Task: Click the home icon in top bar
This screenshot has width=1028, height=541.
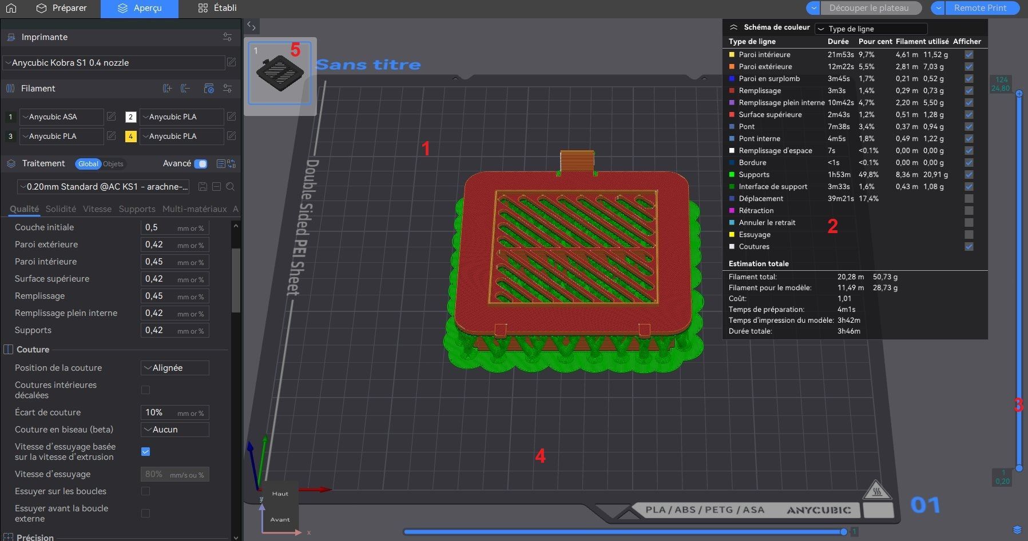Action: (11, 8)
